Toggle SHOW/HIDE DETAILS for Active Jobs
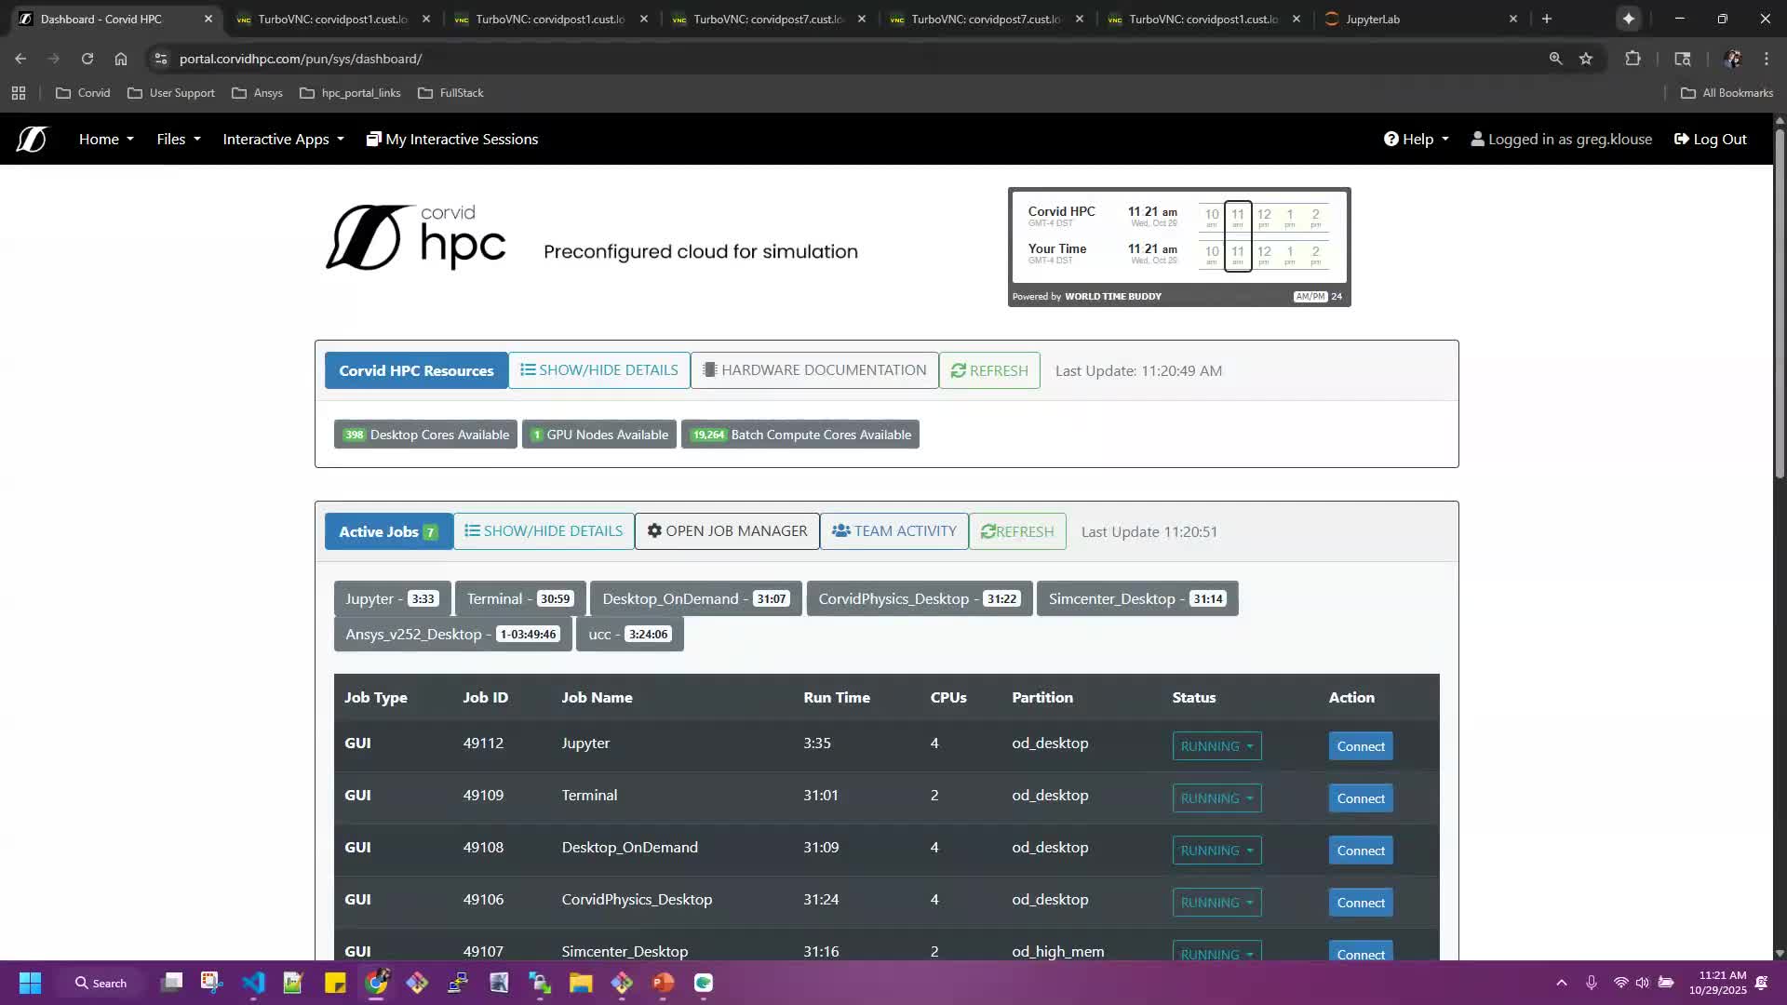 [x=544, y=531]
